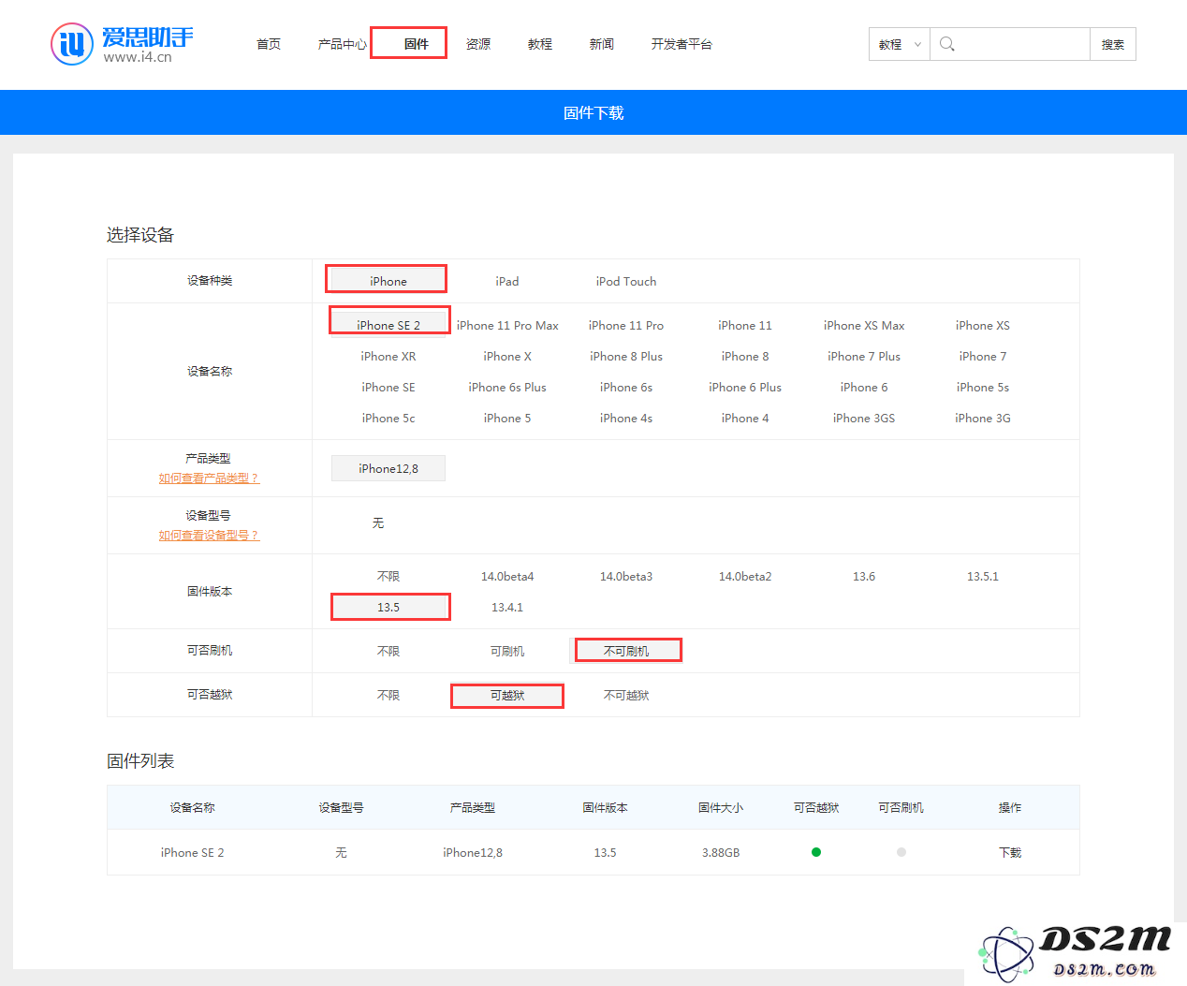Switch to the 固件 navigation tab
The image size is (1187, 986).
click(x=417, y=44)
